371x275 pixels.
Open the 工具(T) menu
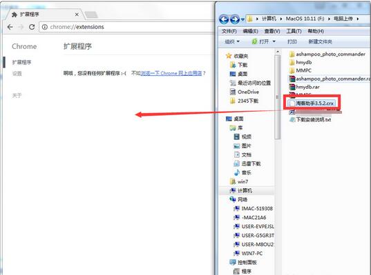(x=294, y=31)
